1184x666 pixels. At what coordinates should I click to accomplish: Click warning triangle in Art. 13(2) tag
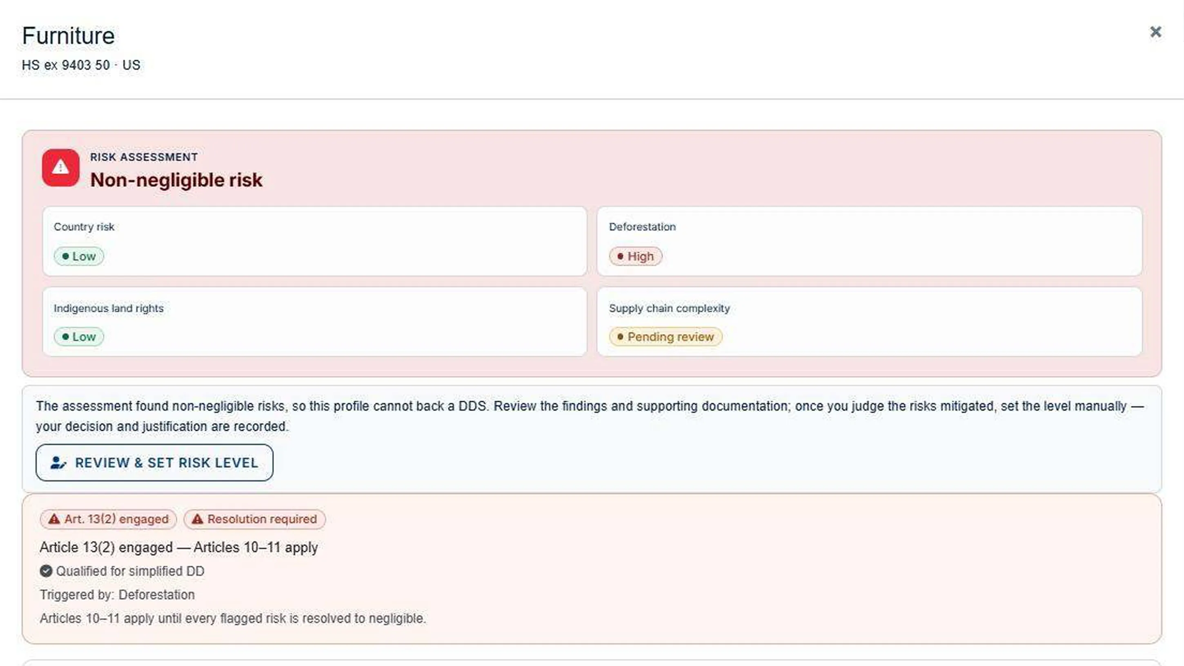(x=54, y=519)
